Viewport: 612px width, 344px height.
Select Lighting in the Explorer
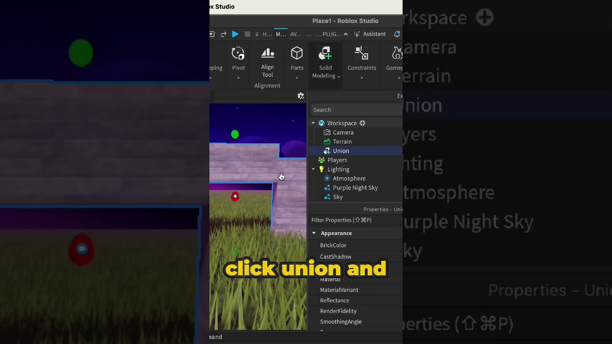pyautogui.click(x=338, y=169)
